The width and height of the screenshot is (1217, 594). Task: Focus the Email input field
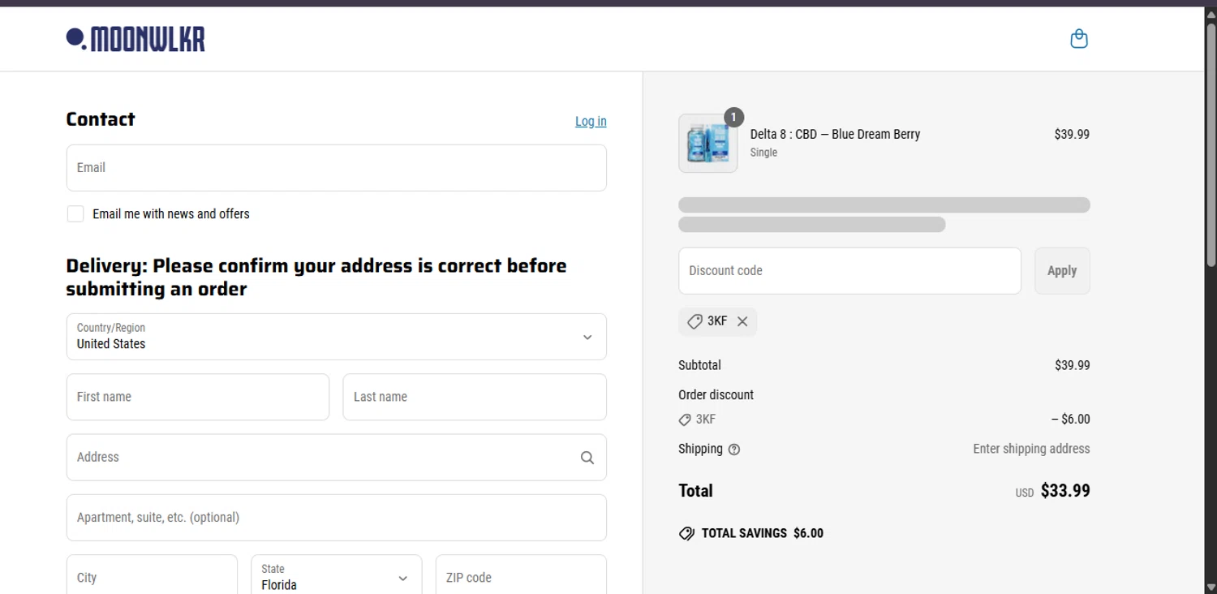click(336, 168)
